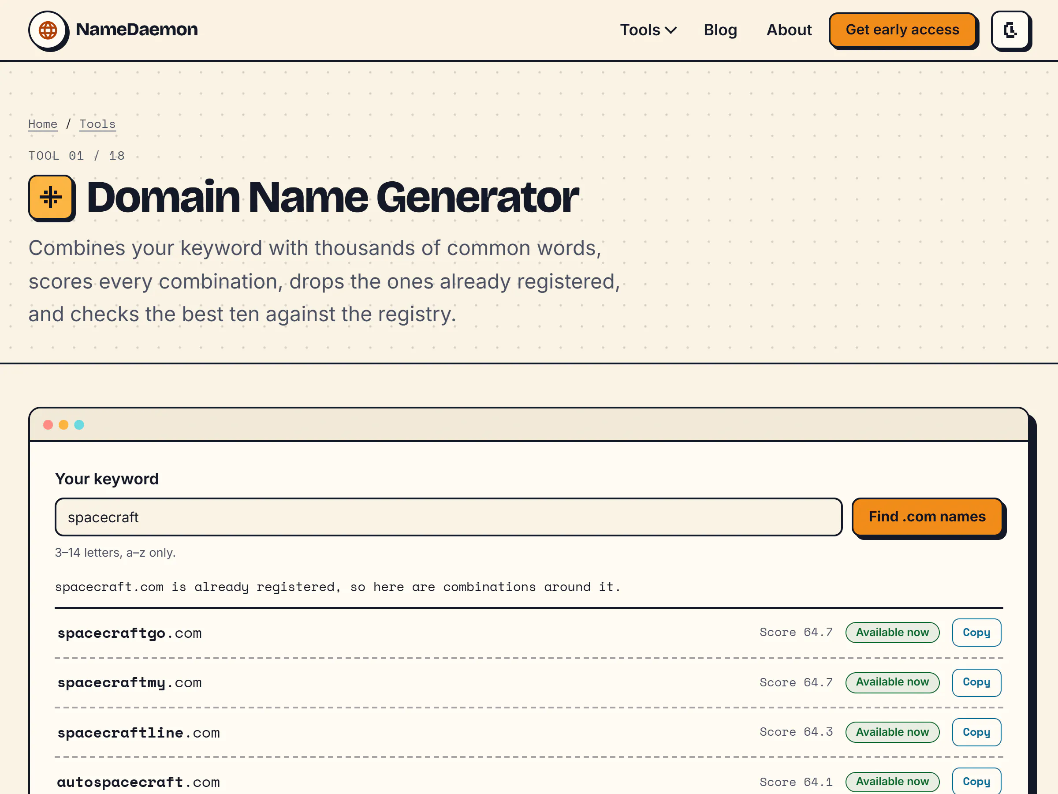This screenshot has width=1058, height=794.
Task: Click Available now badge for autospacecraft.com
Action: click(892, 782)
